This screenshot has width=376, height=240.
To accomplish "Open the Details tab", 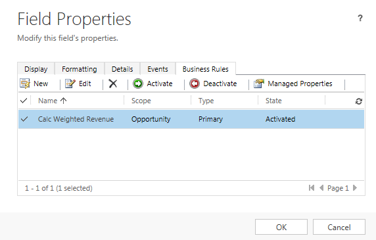I will (122, 69).
